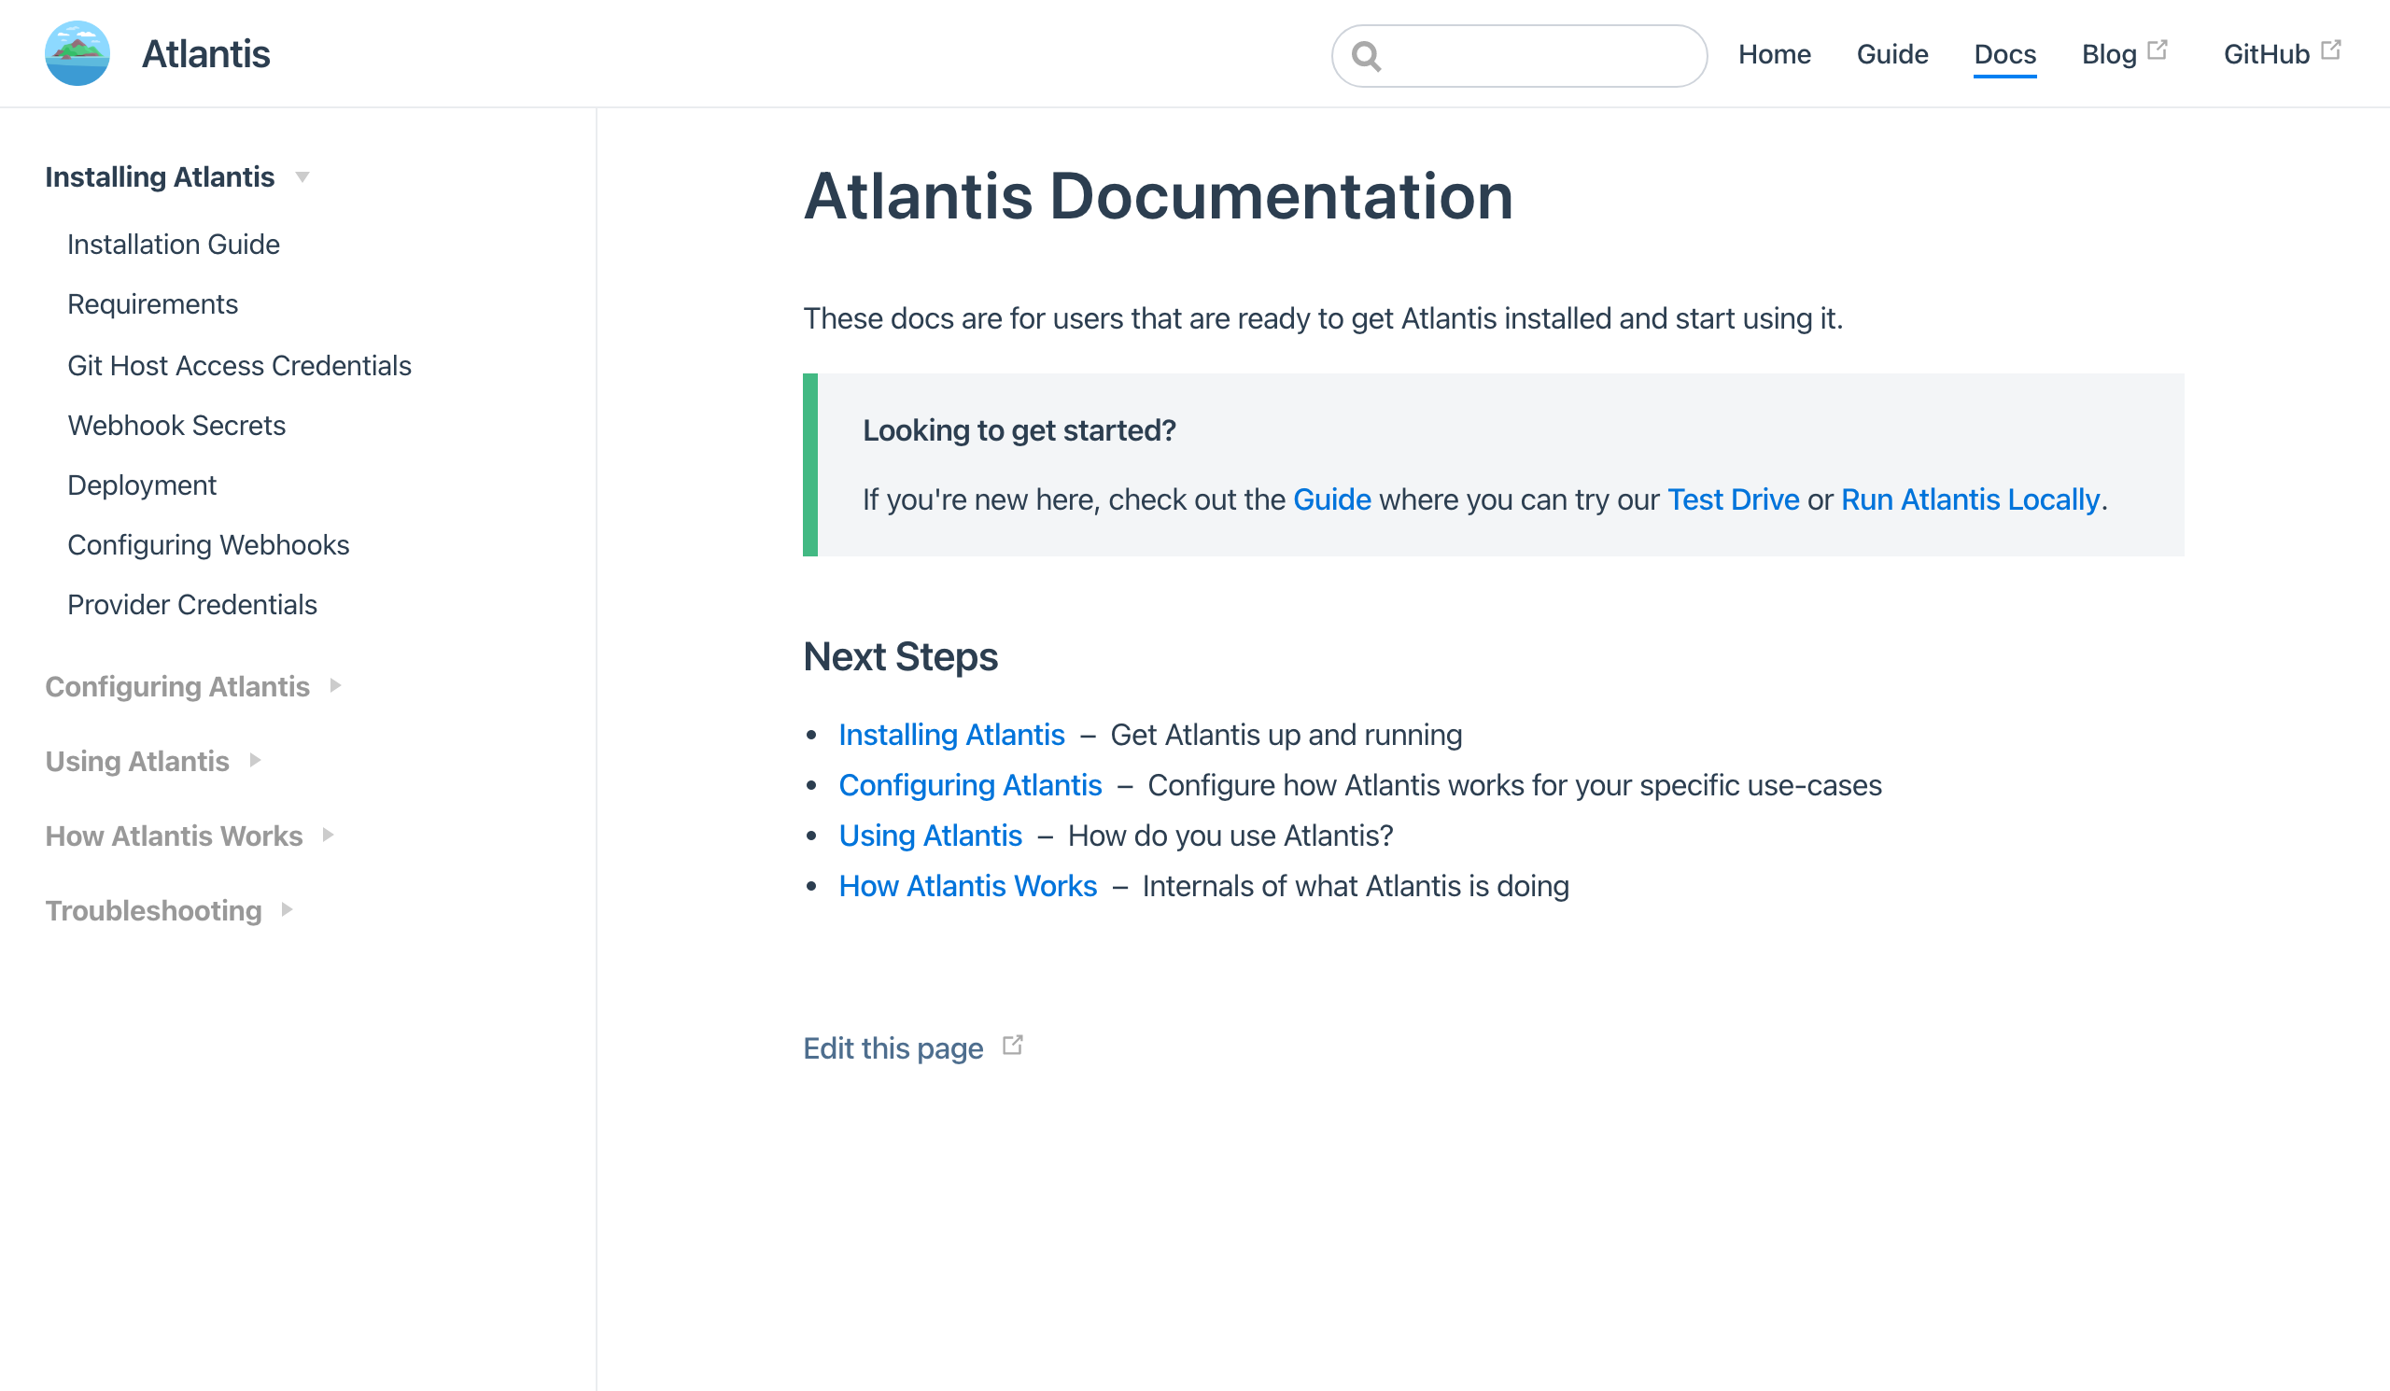Open Using Atlantis link under Next Steps
The width and height of the screenshot is (2390, 1391).
[x=931, y=836]
